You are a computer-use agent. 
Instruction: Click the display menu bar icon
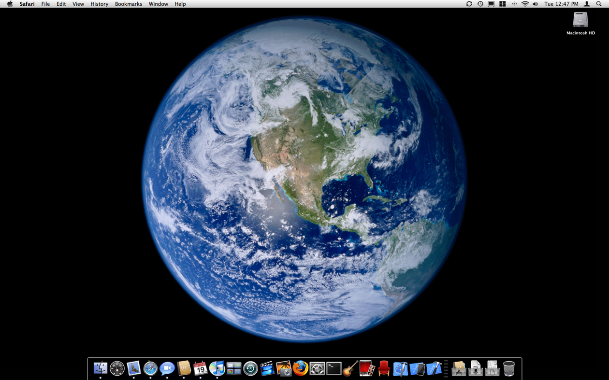click(x=491, y=4)
